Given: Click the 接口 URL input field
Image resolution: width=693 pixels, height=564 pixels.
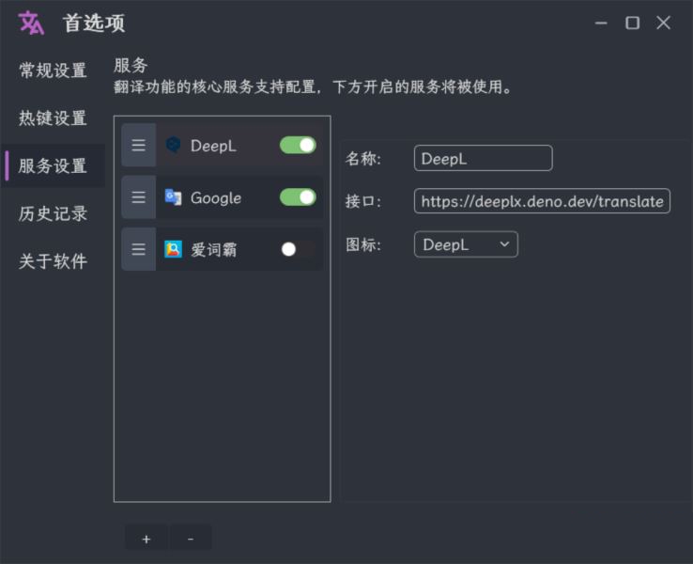Looking at the screenshot, I should click(542, 201).
